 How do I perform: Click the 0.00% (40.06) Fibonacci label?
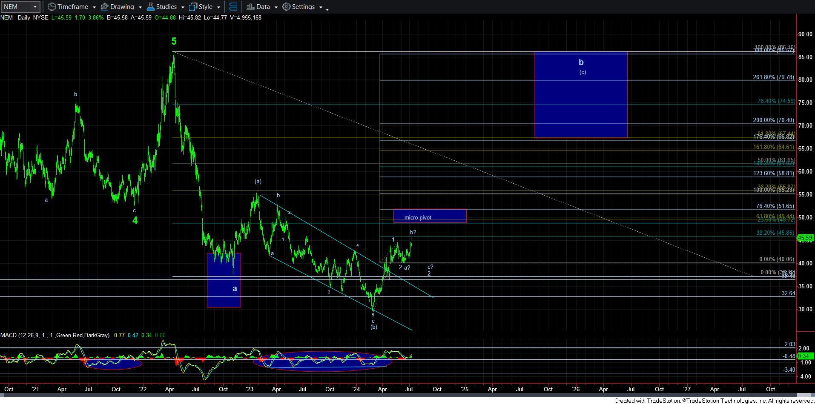click(x=777, y=259)
